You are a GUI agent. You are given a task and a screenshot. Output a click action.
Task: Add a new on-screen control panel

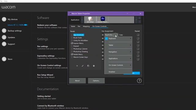tap(77, 66)
